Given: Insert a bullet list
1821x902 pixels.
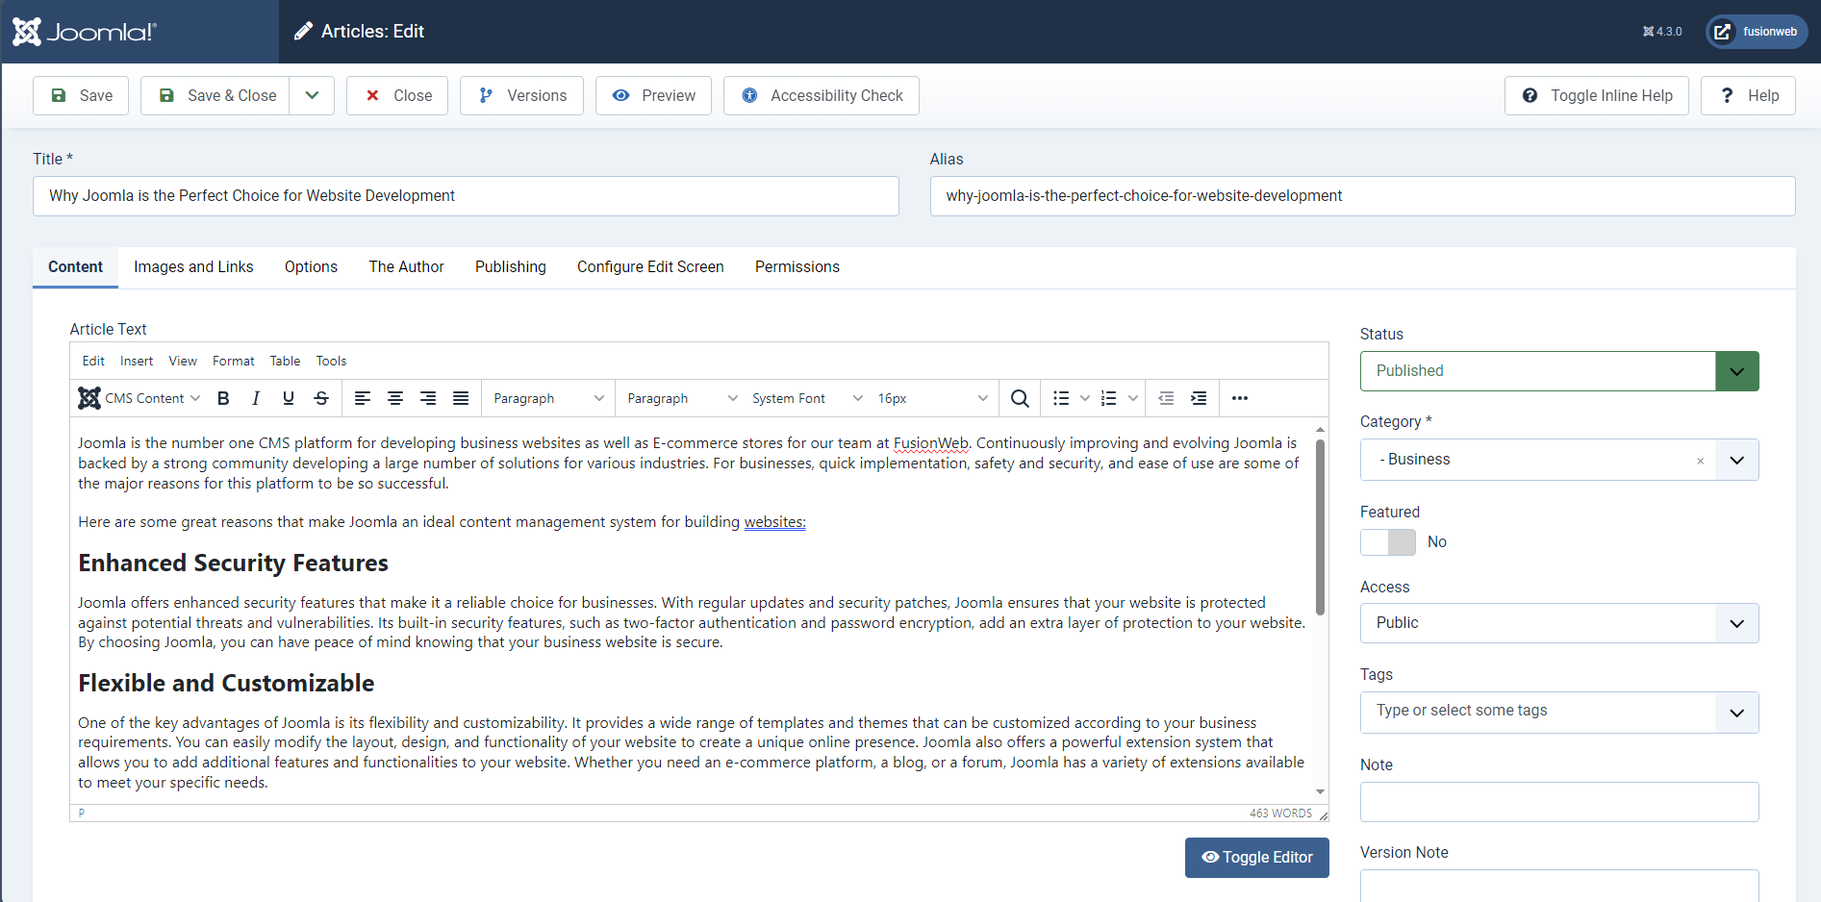Looking at the screenshot, I should (x=1061, y=398).
